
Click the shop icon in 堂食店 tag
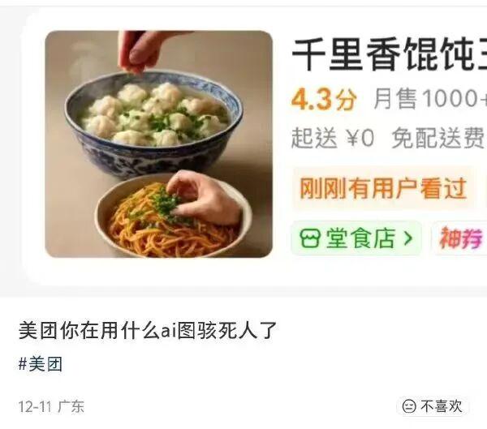(x=309, y=238)
